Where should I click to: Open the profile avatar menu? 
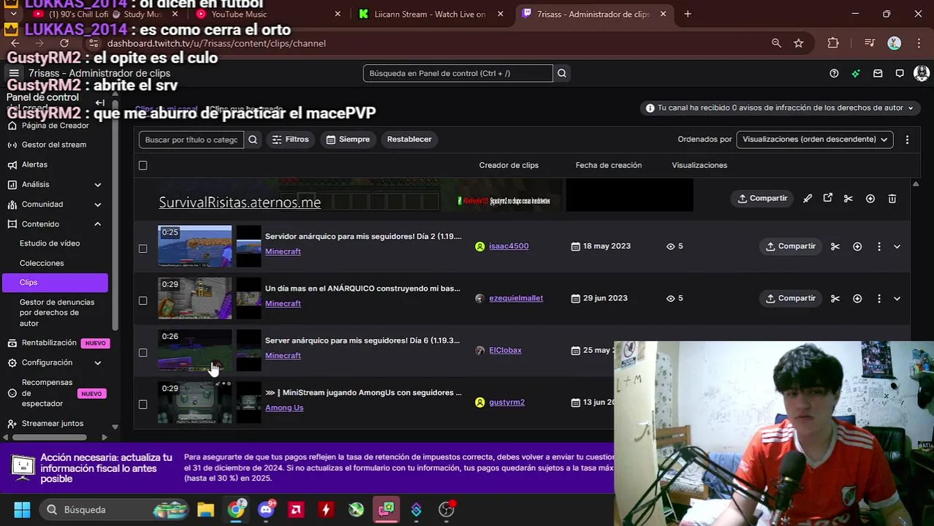pyautogui.click(x=921, y=73)
